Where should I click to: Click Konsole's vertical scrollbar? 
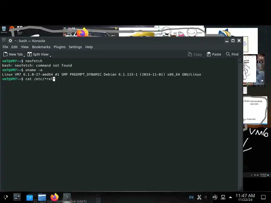240,124
